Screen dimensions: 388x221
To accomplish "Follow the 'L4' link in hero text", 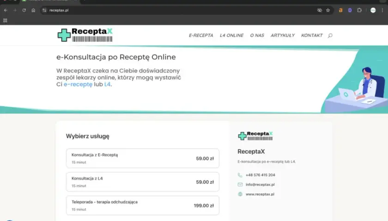I will point(107,84).
